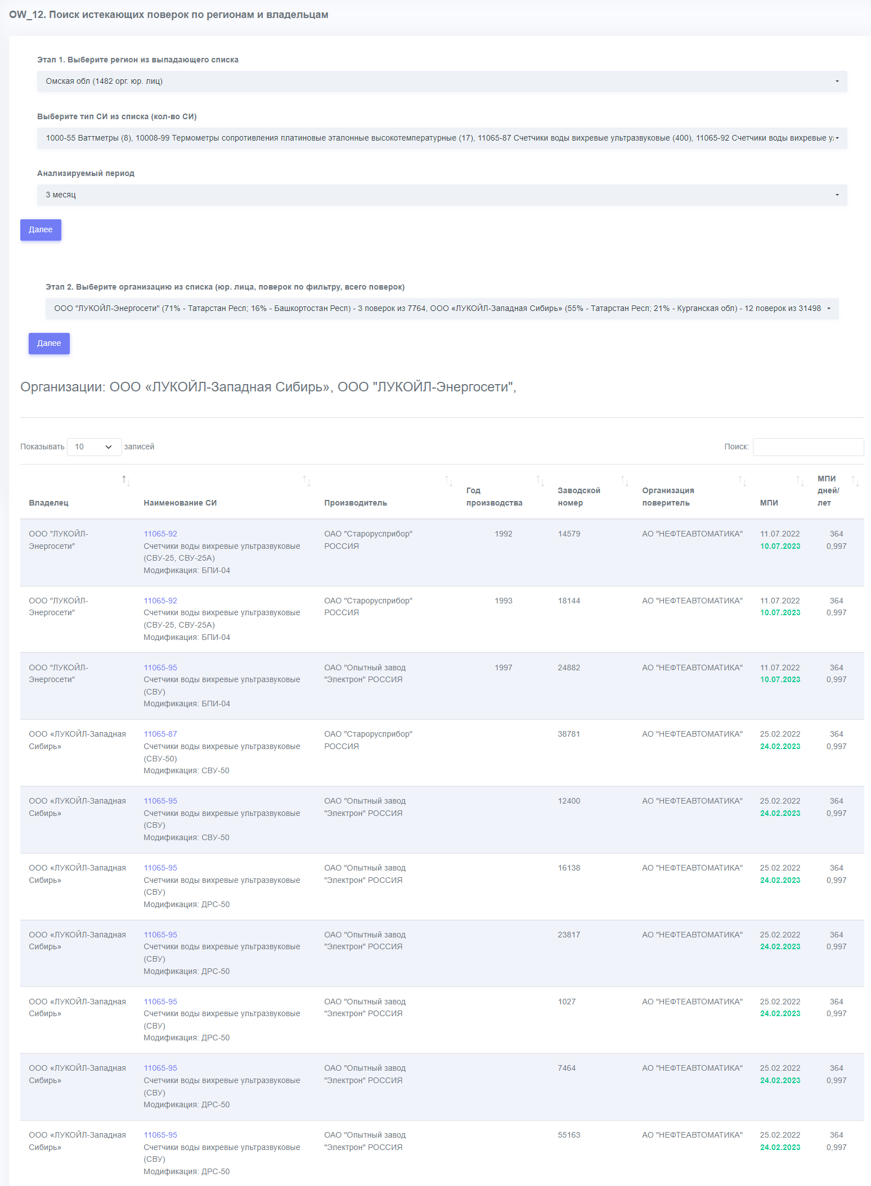Click Модификация: ДРС-50 text in row 7464

coord(186,1105)
